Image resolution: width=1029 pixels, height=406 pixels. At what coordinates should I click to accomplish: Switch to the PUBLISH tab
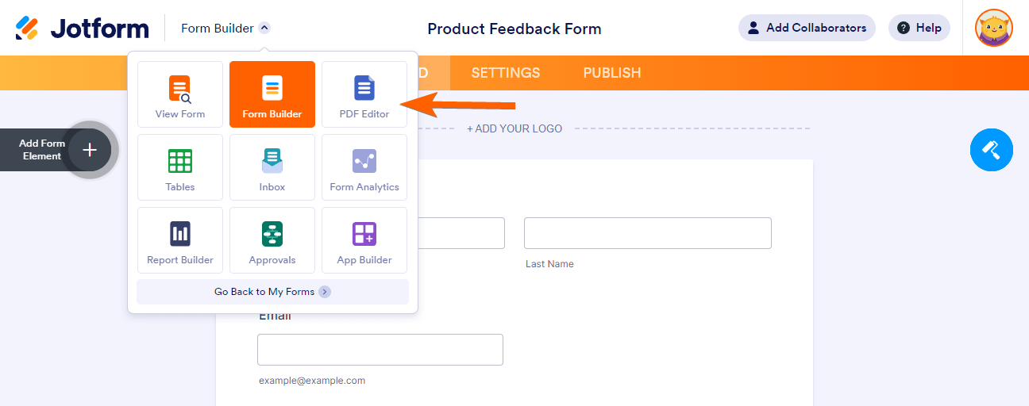[x=612, y=73]
